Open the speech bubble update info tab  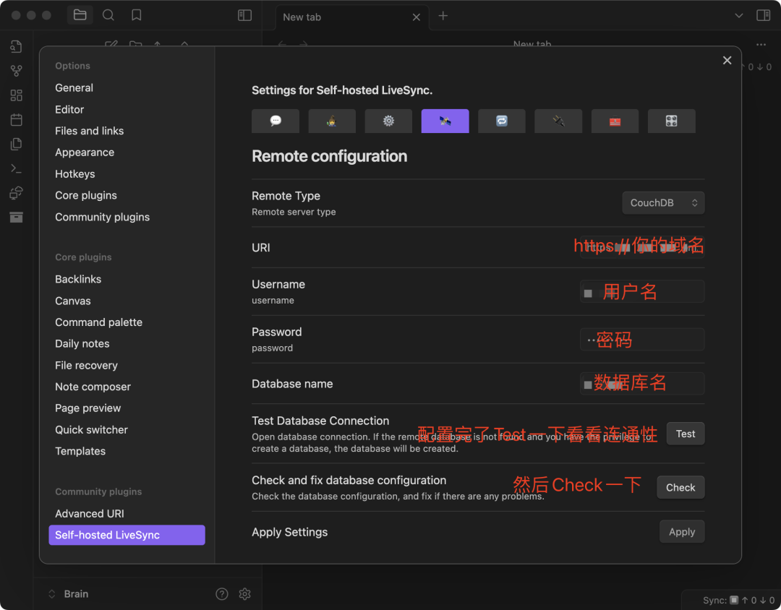tap(275, 121)
